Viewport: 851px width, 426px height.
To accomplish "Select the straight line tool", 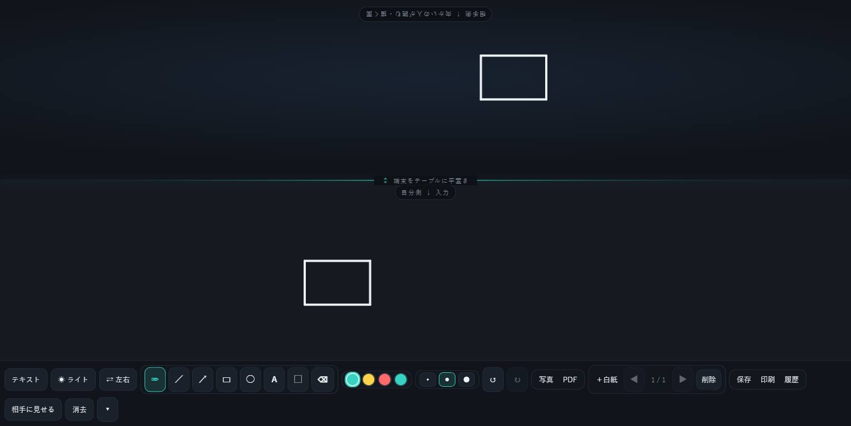I will [x=179, y=380].
